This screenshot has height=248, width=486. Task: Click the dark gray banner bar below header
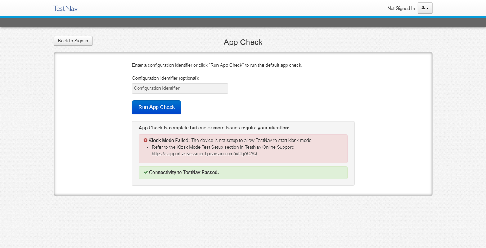click(x=243, y=22)
